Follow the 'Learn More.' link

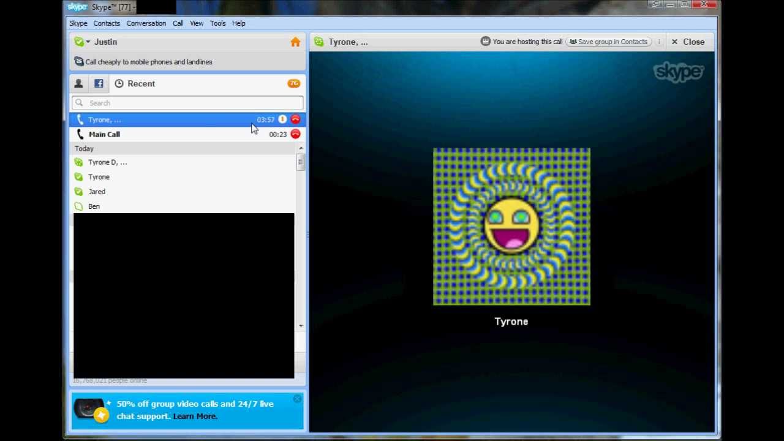(195, 417)
